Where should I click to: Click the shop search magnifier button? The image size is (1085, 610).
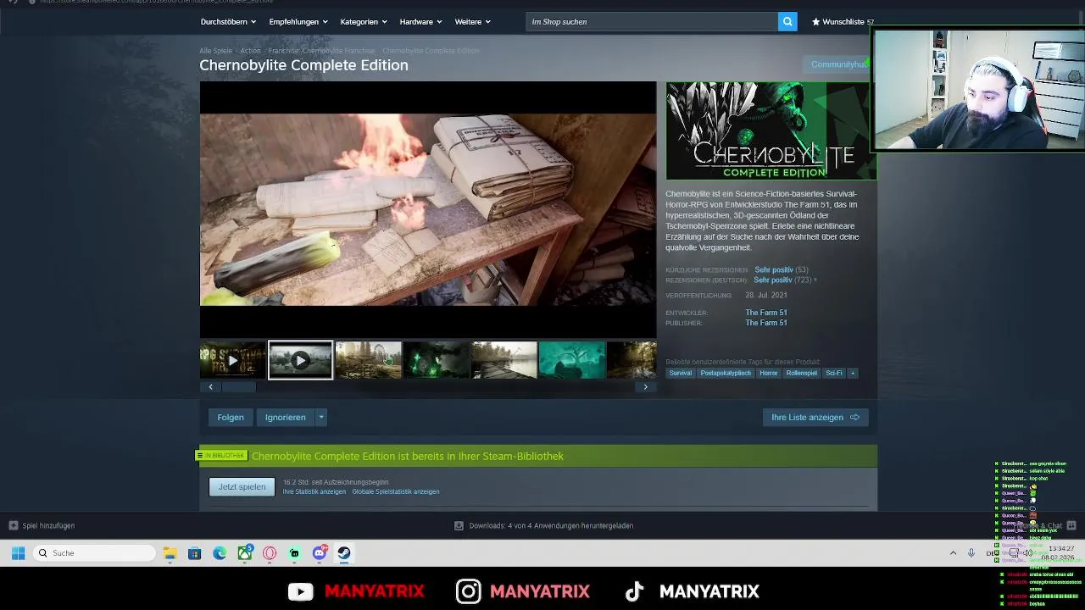pos(787,21)
